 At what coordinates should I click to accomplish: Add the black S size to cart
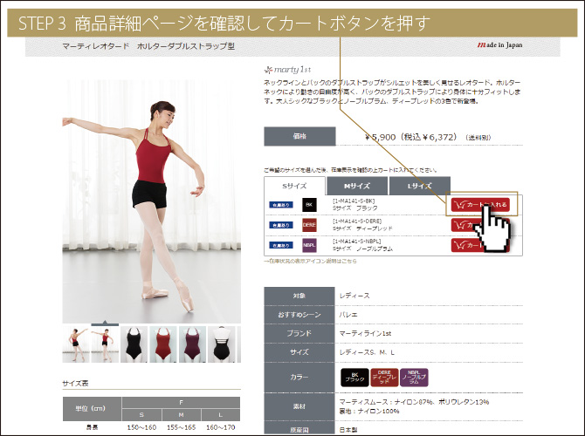point(480,205)
